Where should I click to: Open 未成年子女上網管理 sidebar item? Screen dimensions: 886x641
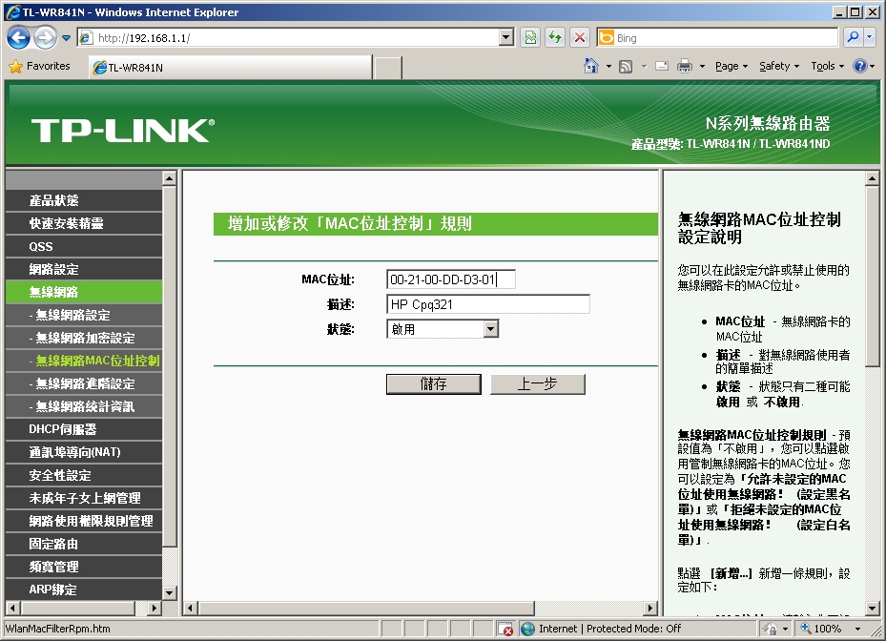pos(84,498)
